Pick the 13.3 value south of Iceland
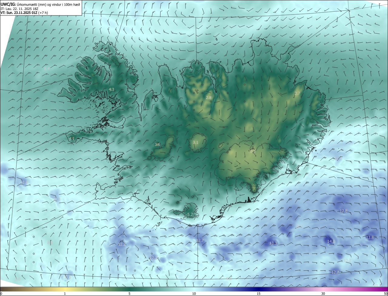The image size is (388, 296). pyautogui.click(x=273, y=243)
